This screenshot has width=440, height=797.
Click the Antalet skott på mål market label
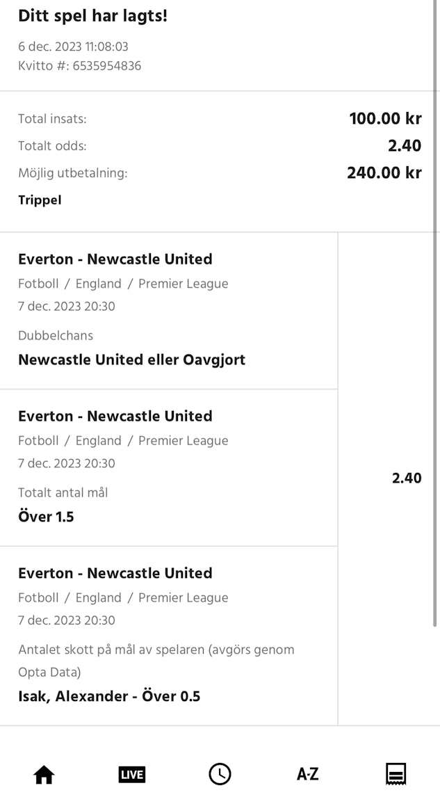coord(156,650)
